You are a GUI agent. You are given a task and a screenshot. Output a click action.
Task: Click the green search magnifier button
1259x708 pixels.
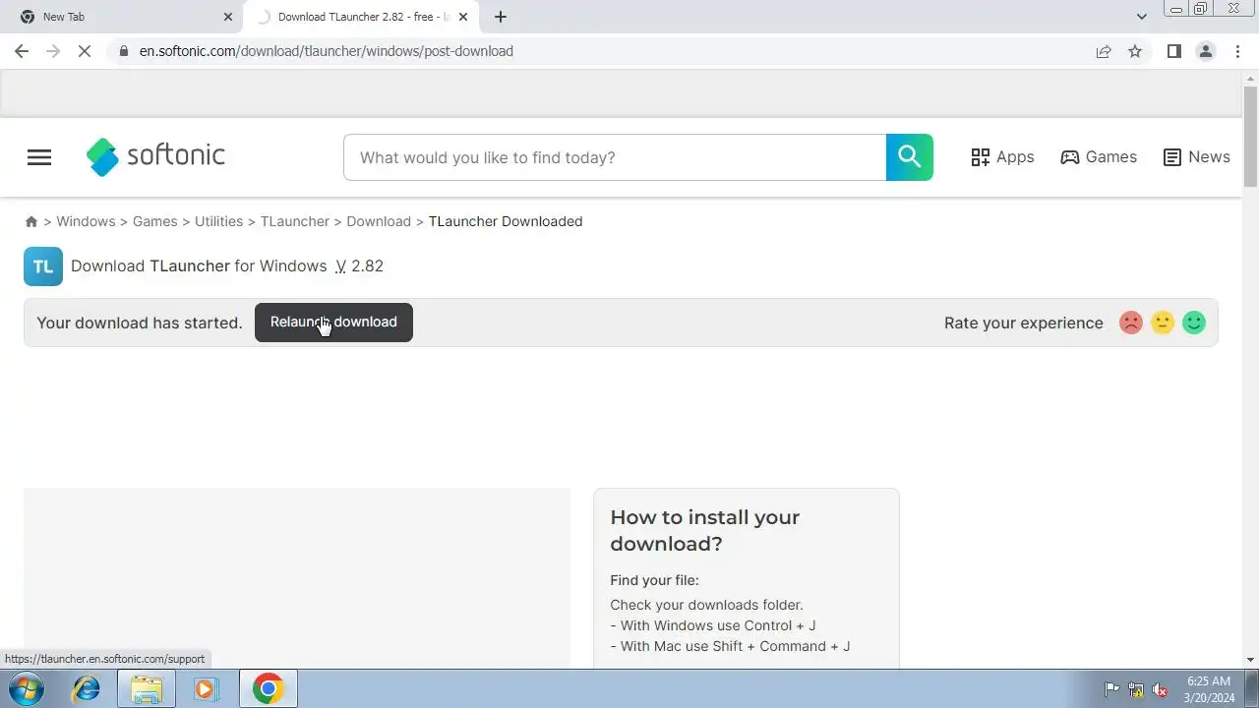pyautogui.click(x=910, y=157)
